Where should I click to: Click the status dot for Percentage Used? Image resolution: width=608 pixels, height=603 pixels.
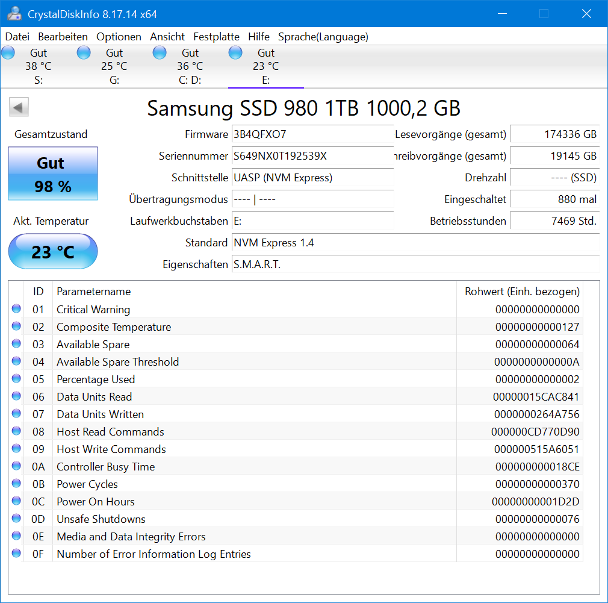[x=16, y=378]
